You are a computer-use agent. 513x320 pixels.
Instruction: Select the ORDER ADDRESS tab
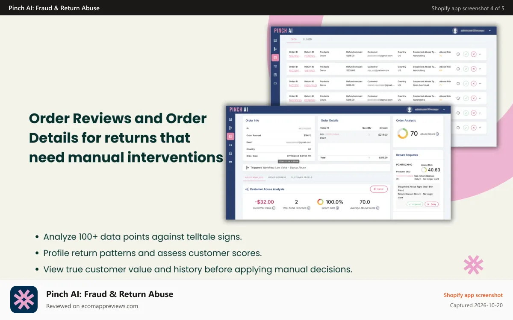[x=277, y=177]
